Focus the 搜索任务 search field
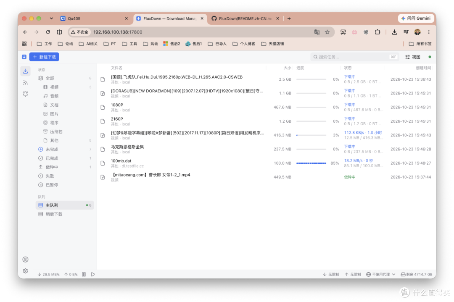This screenshot has height=302, width=454. pyautogui.click(x=354, y=57)
